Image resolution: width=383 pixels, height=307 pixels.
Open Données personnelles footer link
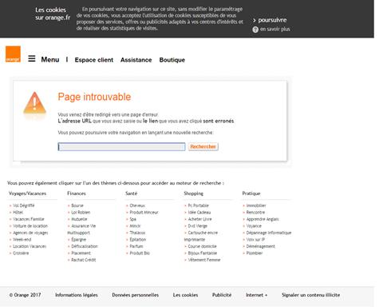pos(136,295)
